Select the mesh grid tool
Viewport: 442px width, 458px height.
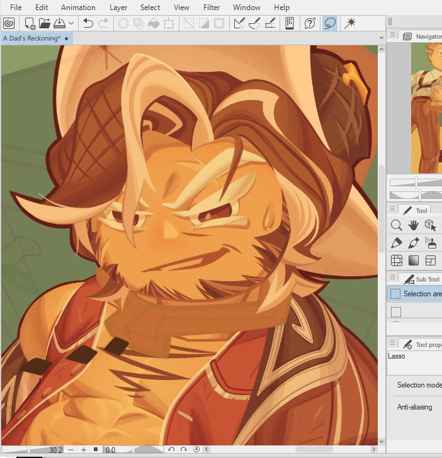coord(397,260)
